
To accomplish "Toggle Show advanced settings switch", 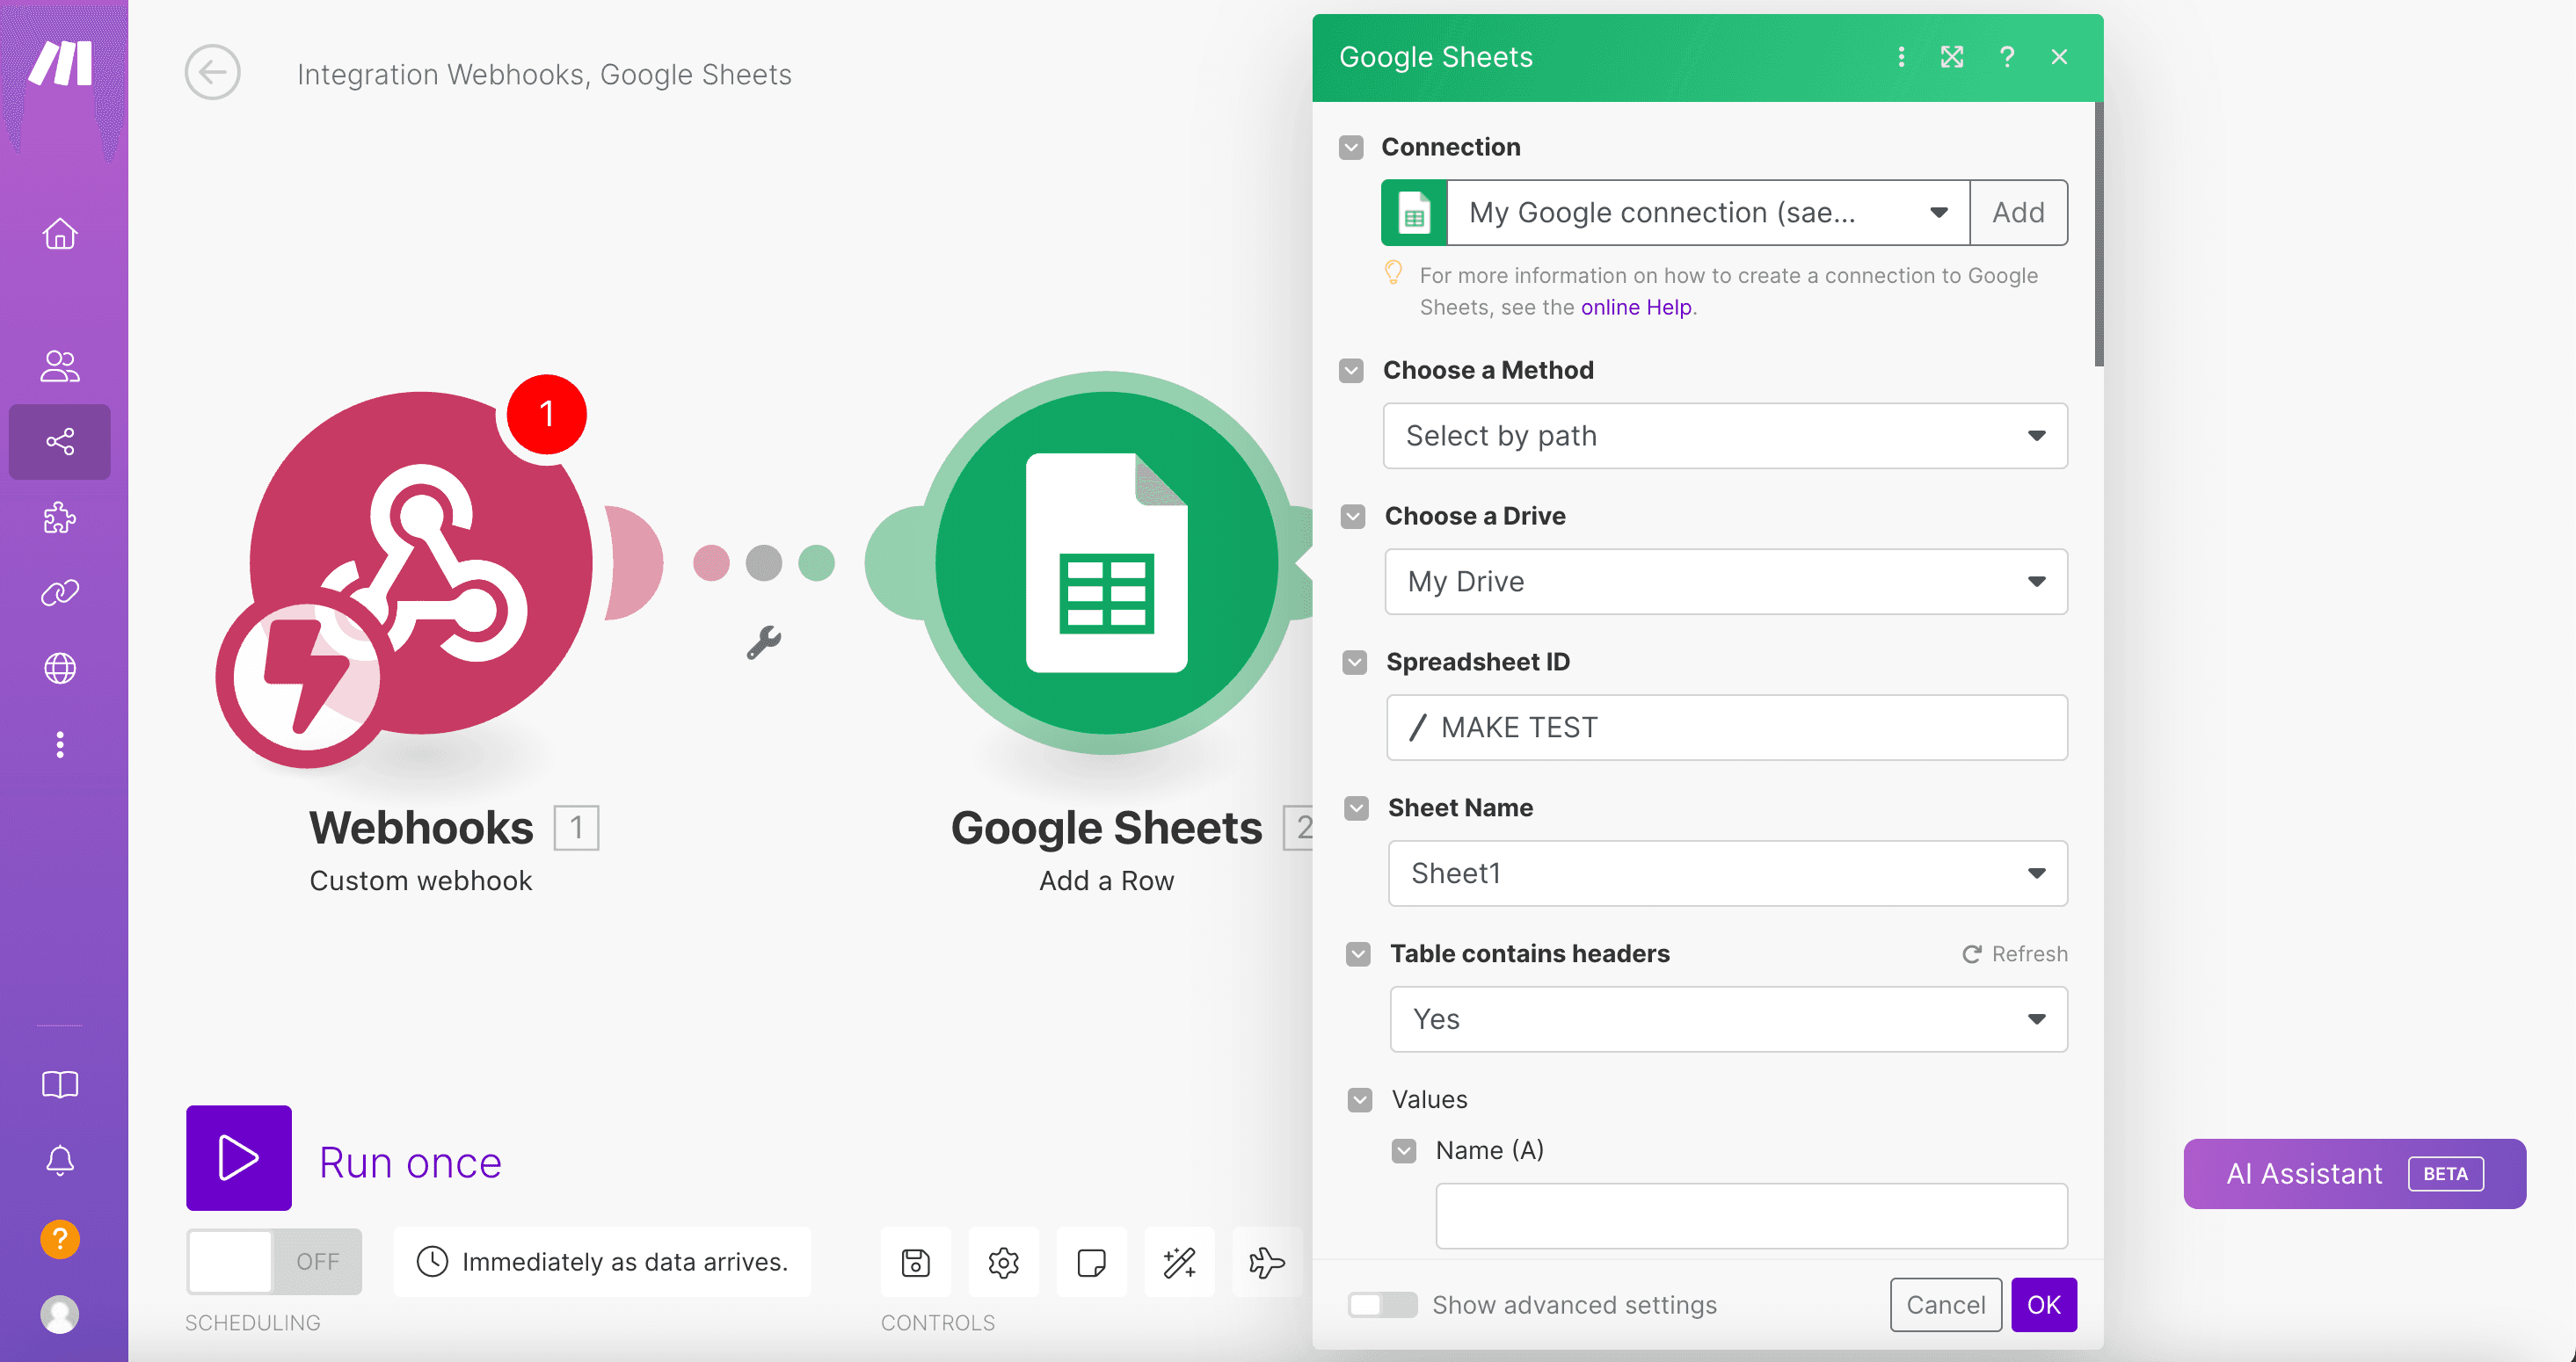I will click(1382, 1304).
